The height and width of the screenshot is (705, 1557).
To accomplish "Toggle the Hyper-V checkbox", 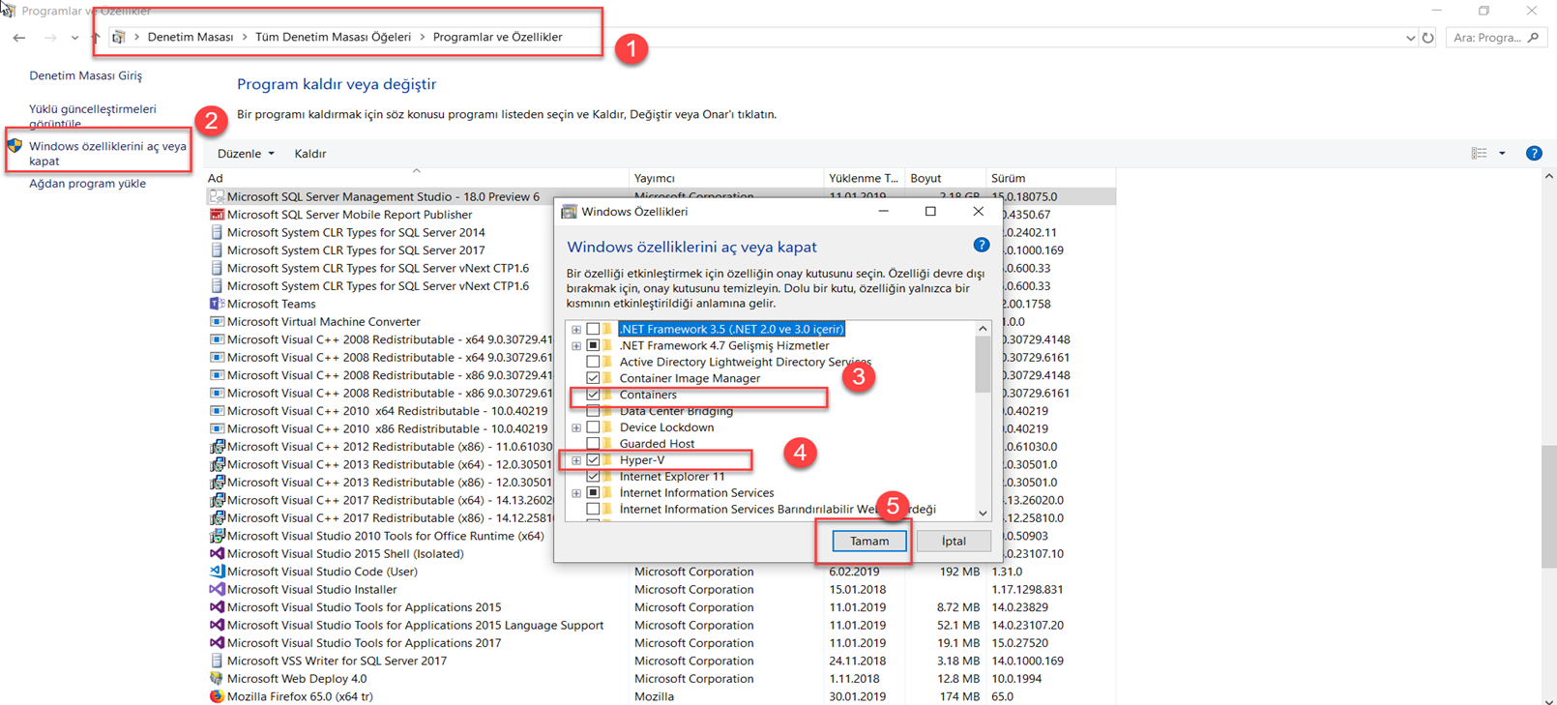I will [x=593, y=460].
